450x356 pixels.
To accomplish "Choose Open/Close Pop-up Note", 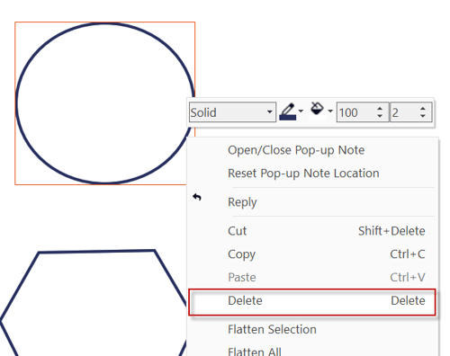I will coord(312,150).
